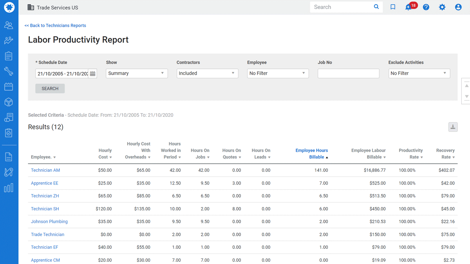
Task: Open the box (stock) sidebar icon
Action: pos(9,102)
